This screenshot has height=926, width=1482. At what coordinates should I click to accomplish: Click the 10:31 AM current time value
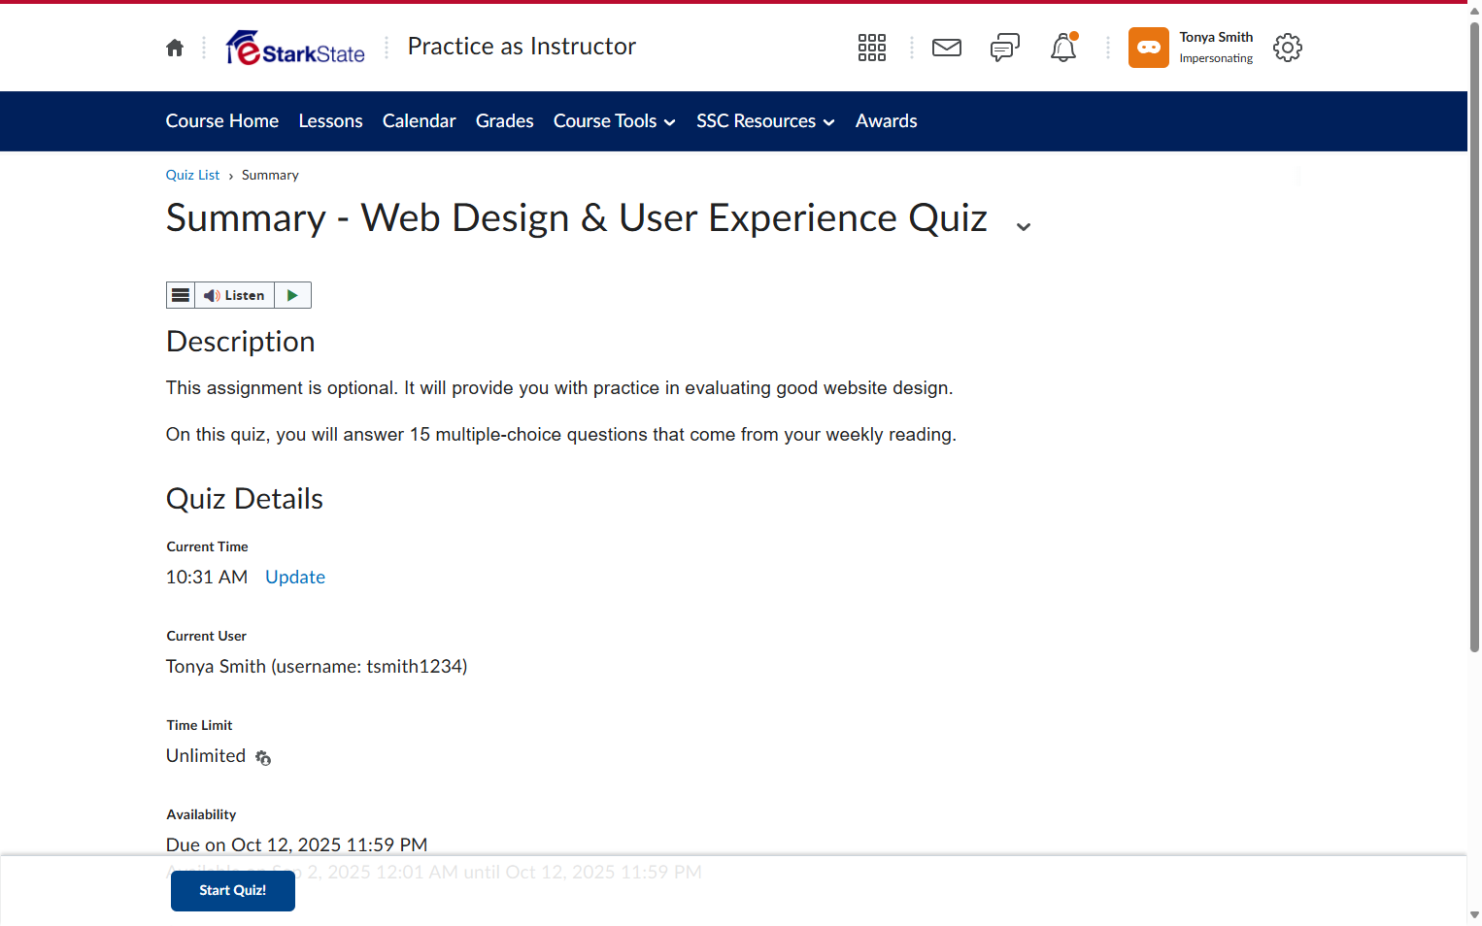pyautogui.click(x=207, y=577)
